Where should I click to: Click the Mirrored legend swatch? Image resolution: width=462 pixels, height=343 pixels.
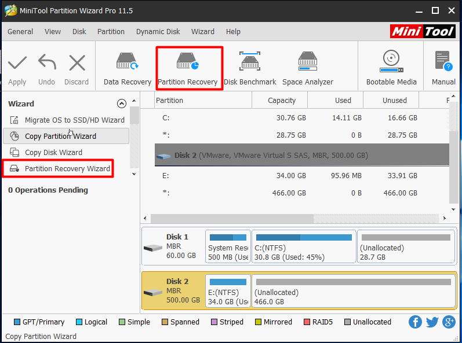coord(258,322)
